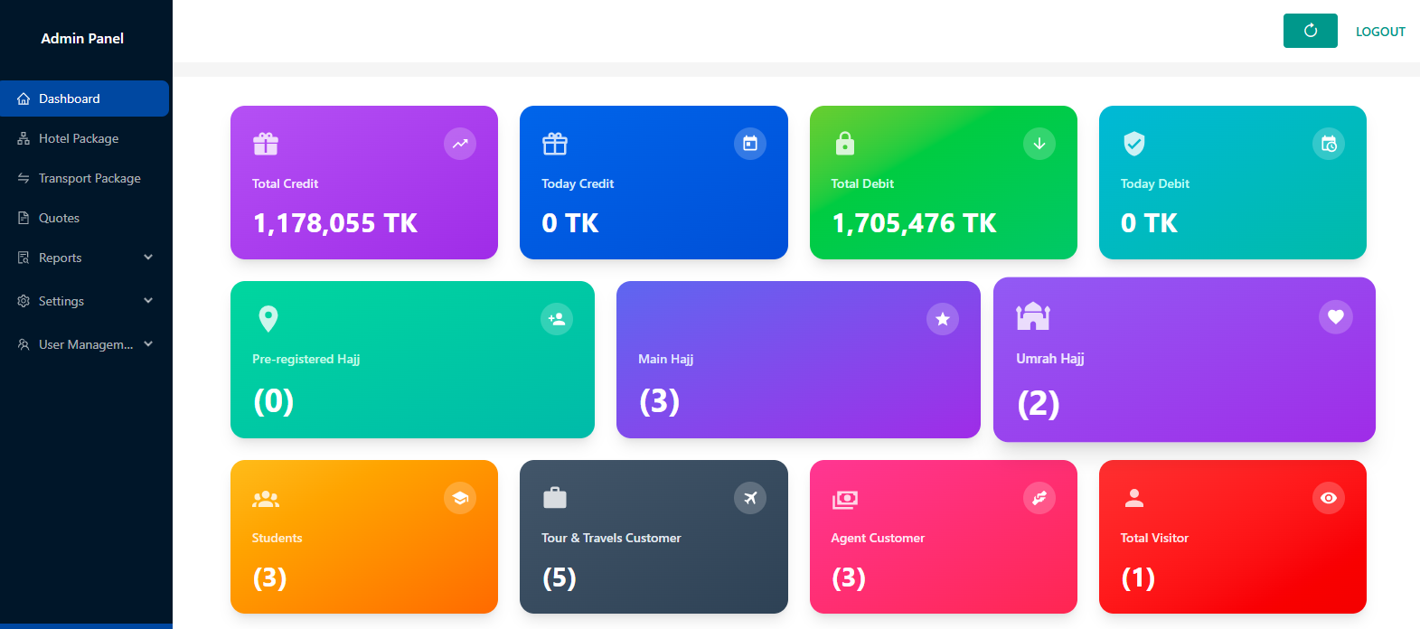Click the calendar clock icon on Today Debit

[x=1328, y=144]
